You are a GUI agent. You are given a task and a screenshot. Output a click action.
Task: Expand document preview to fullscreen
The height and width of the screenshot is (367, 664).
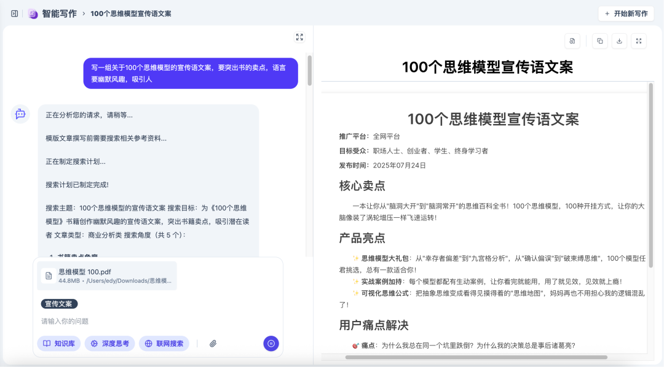pos(639,41)
